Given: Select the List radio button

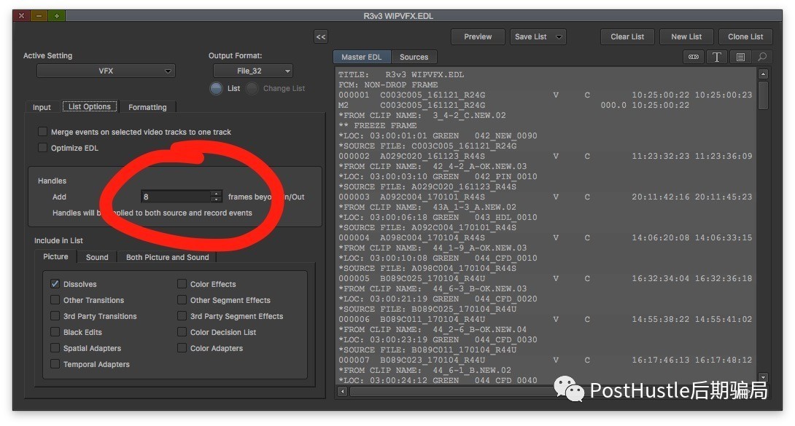Looking at the screenshot, I should 216,88.
